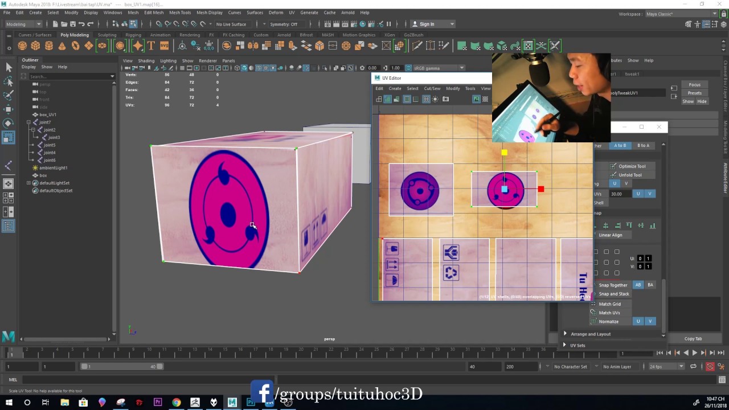Create a polygon cube from the shelf
This screenshot has height=410, width=729.
pos(35,46)
